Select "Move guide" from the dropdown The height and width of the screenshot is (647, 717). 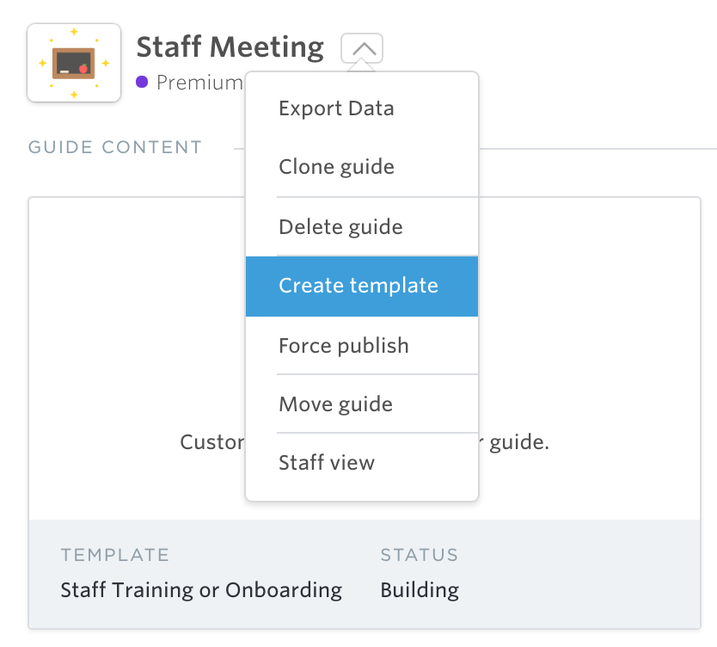tap(334, 404)
